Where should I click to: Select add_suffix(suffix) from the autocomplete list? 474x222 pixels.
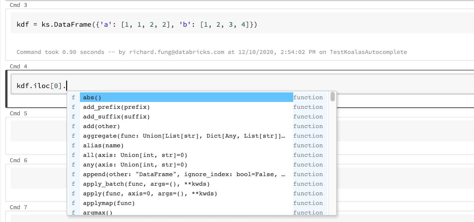pyautogui.click(x=116, y=117)
